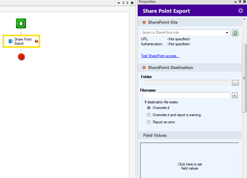Click the SharePoint Site section header

coord(190,22)
